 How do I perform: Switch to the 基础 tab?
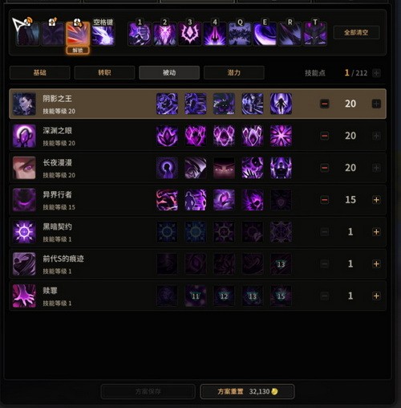tap(40, 72)
